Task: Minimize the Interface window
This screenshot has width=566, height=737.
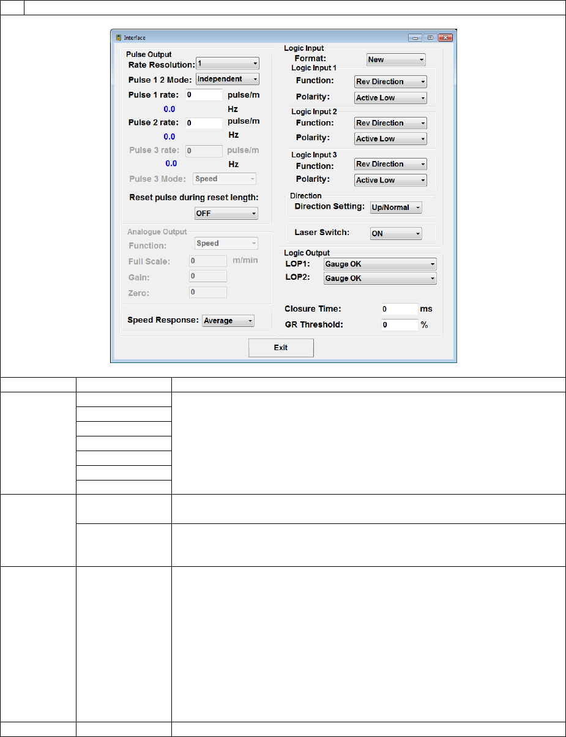Action: 416,37
